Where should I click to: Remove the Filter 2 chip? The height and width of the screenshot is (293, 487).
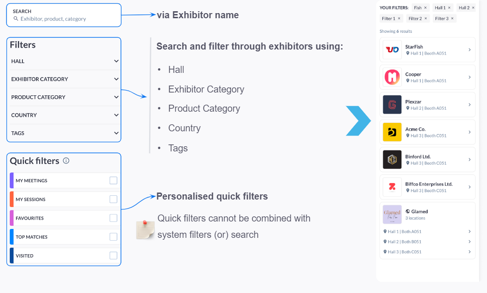pyautogui.click(x=426, y=19)
